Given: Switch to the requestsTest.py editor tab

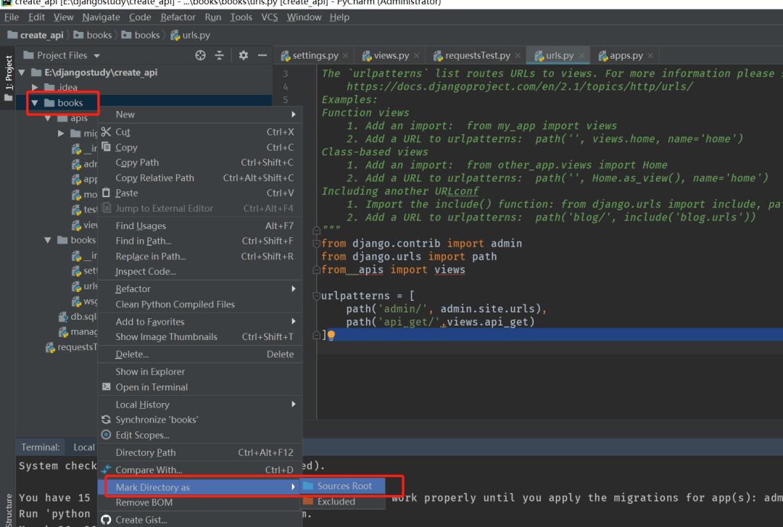Looking at the screenshot, I should click(x=476, y=55).
